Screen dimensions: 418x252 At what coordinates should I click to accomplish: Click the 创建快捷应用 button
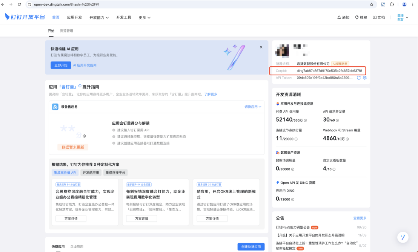251,247
